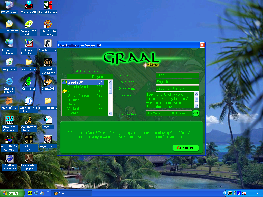Select the Warpath 21st Century icon
The image size is (263, 197).
click(x=9, y=143)
